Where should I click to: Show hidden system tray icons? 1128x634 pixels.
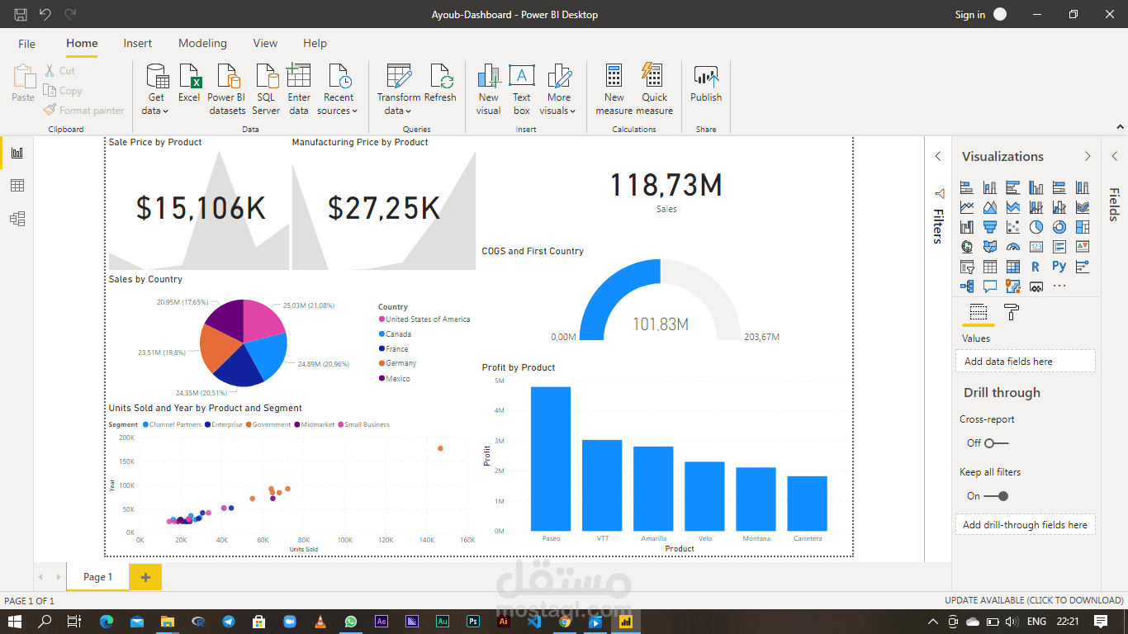tap(933, 622)
